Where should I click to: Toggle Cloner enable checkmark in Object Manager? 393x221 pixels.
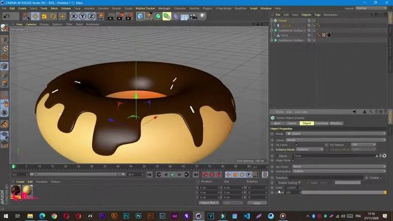coord(314,20)
